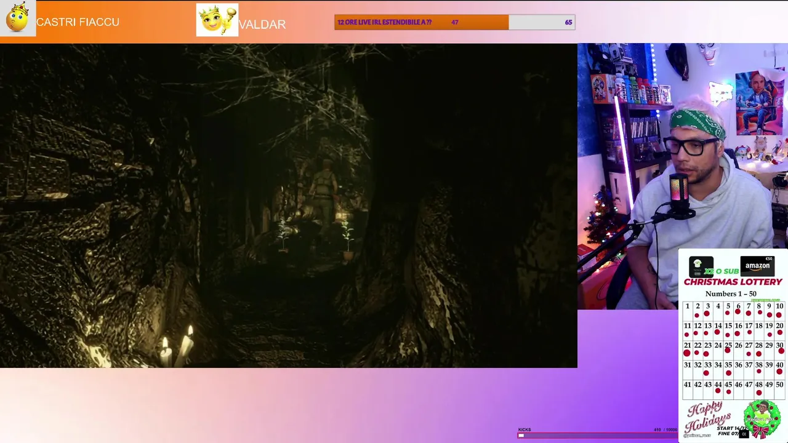Select lottery number 50 cell
This screenshot has width=788, height=443.
[779, 389]
